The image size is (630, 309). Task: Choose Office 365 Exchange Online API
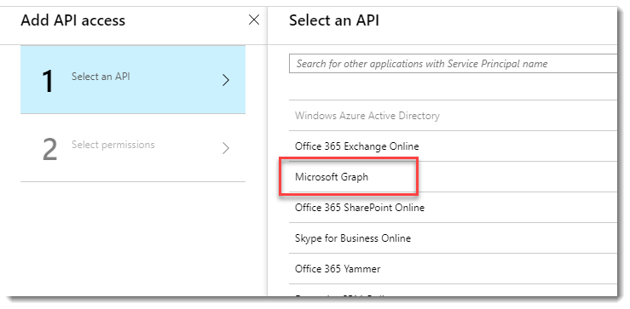[x=454, y=146]
